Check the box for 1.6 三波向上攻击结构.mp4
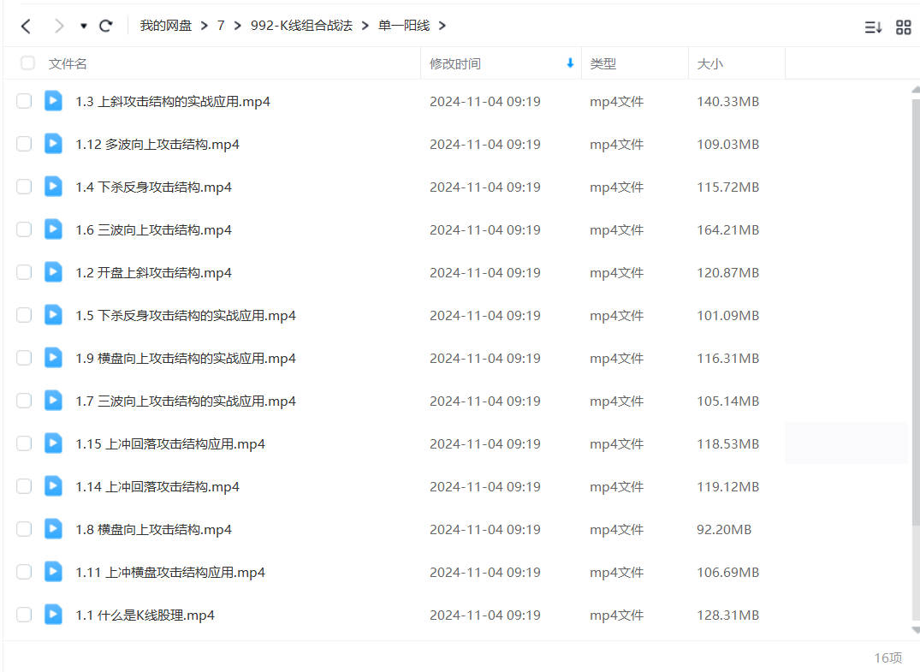 24,229
